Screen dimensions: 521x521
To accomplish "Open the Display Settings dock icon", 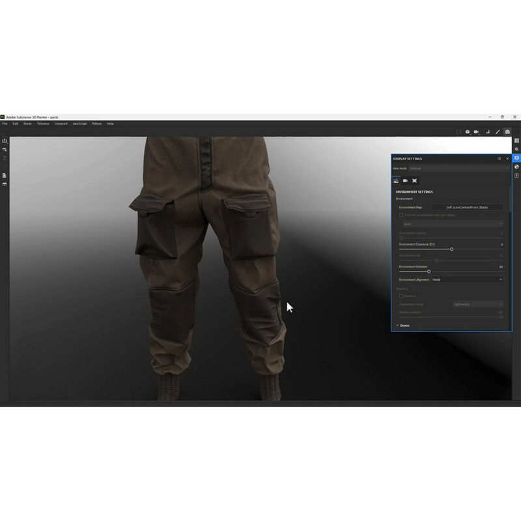I will tap(516, 158).
